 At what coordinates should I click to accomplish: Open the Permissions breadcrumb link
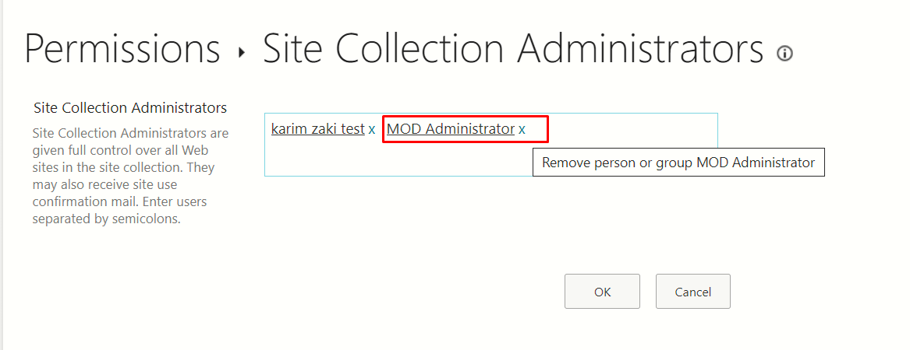coord(122,48)
